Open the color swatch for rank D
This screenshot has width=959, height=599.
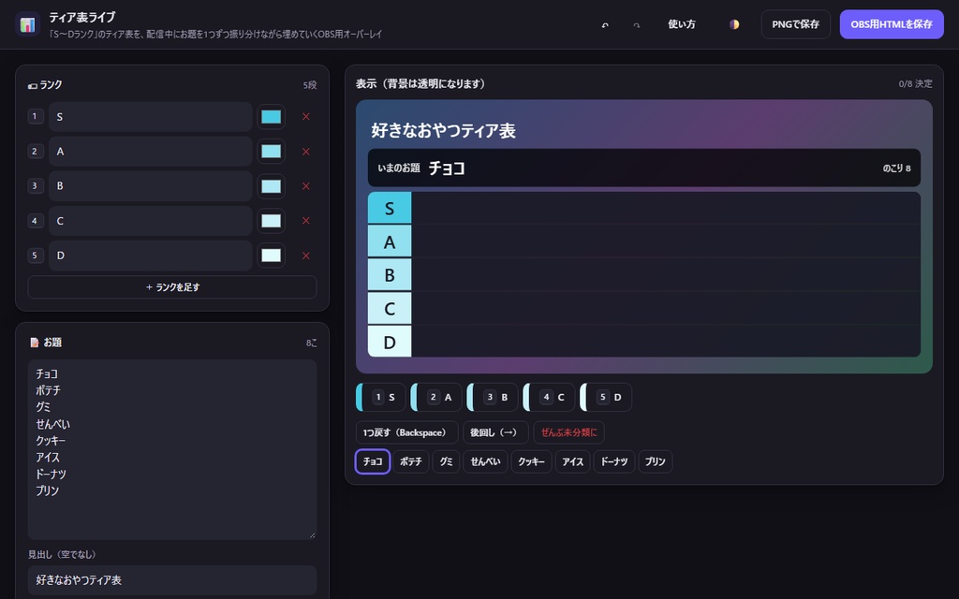pos(271,256)
